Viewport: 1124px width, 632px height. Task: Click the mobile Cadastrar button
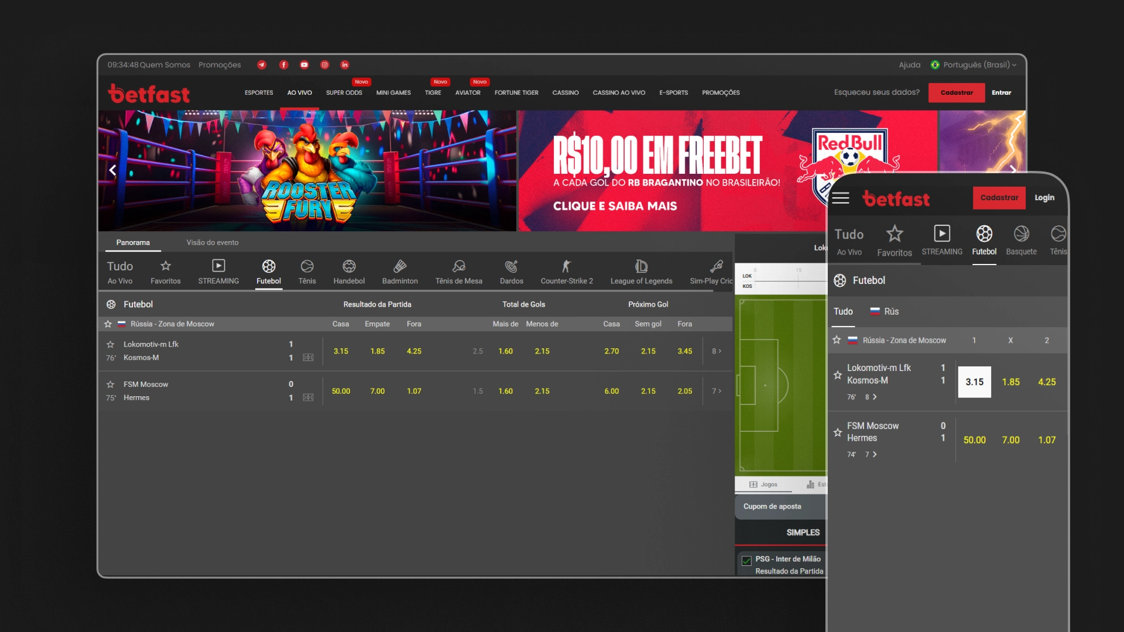[999, 198]
